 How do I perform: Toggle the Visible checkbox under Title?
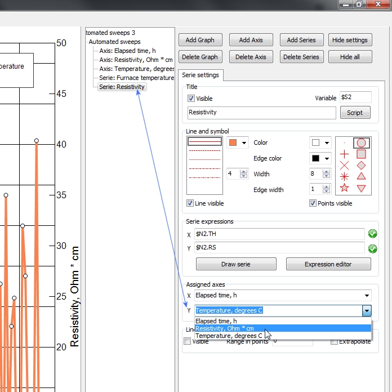tap(191, 98)
